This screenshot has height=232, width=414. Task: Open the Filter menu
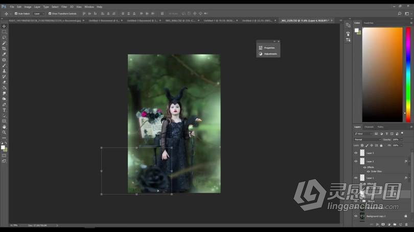pyautogui.click(x=64, y=7)
